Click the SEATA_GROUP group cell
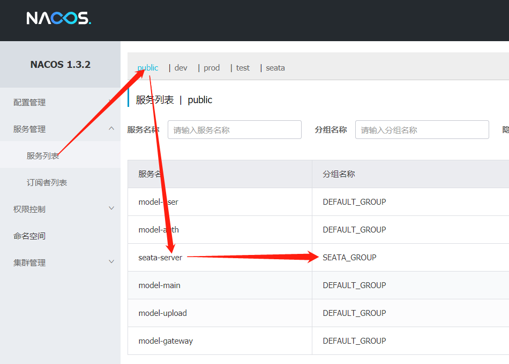The width and height of the screenshot is (509, 364). (x=350, y=258)
